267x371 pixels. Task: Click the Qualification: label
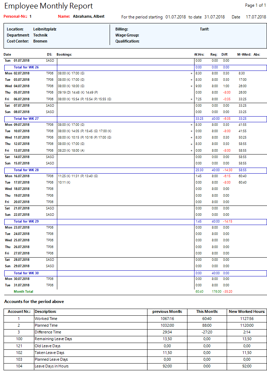pos(127,41)
